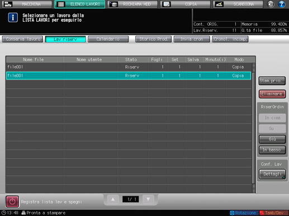Open Conserva lavoro view
289x216 pixels.
click(22, 39)
